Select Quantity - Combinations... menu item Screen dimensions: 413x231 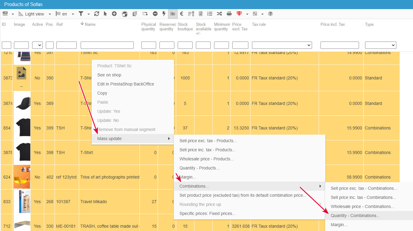(355, 216)
